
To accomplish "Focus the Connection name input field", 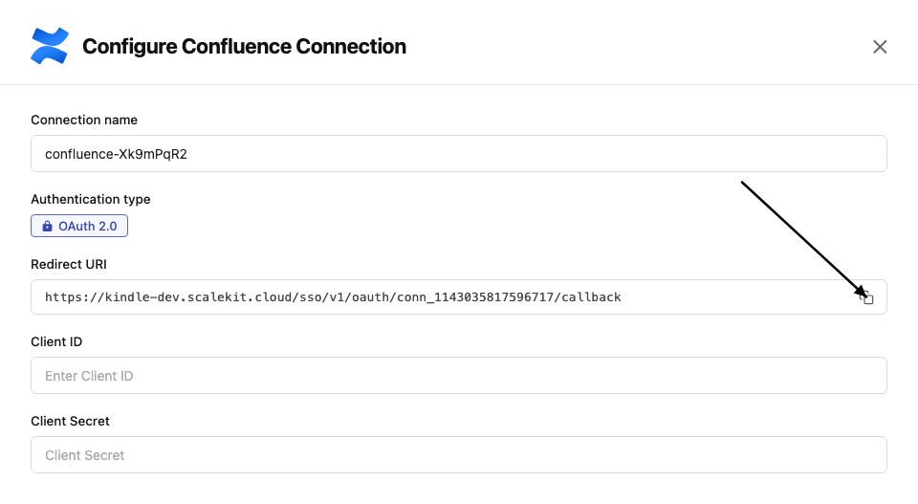I will 459,154.
